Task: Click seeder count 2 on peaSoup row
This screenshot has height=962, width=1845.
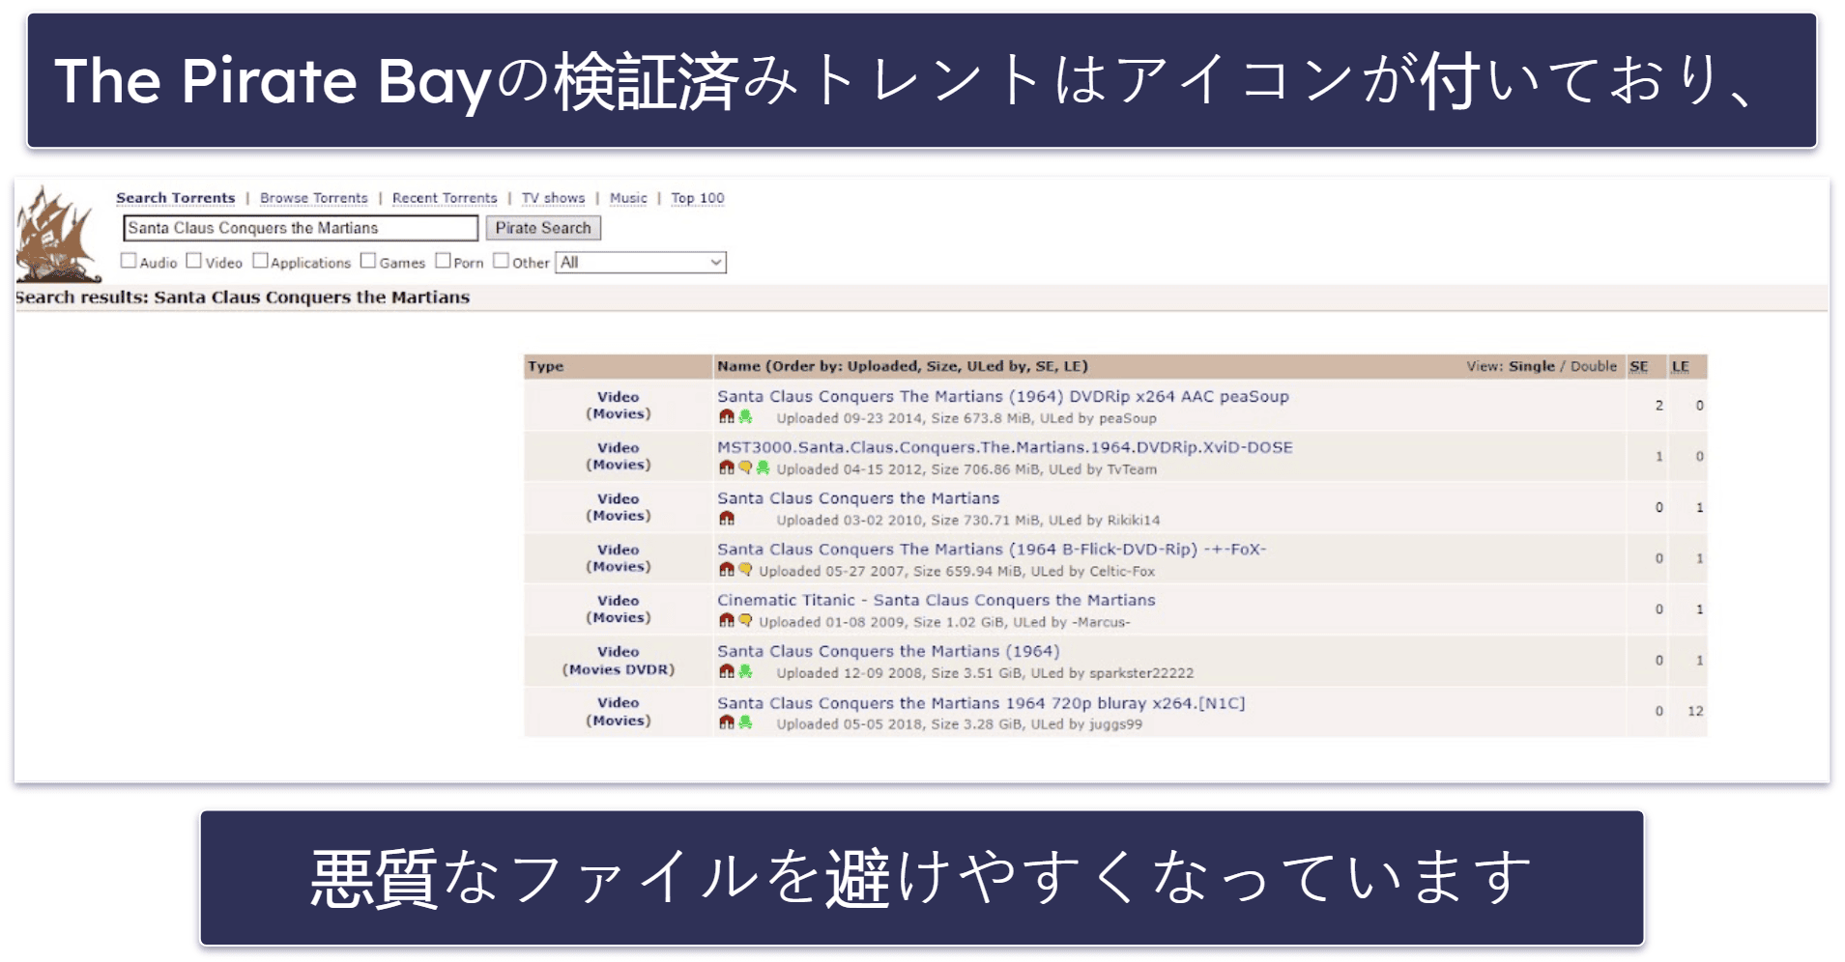Action: (x=1659, y=406)
